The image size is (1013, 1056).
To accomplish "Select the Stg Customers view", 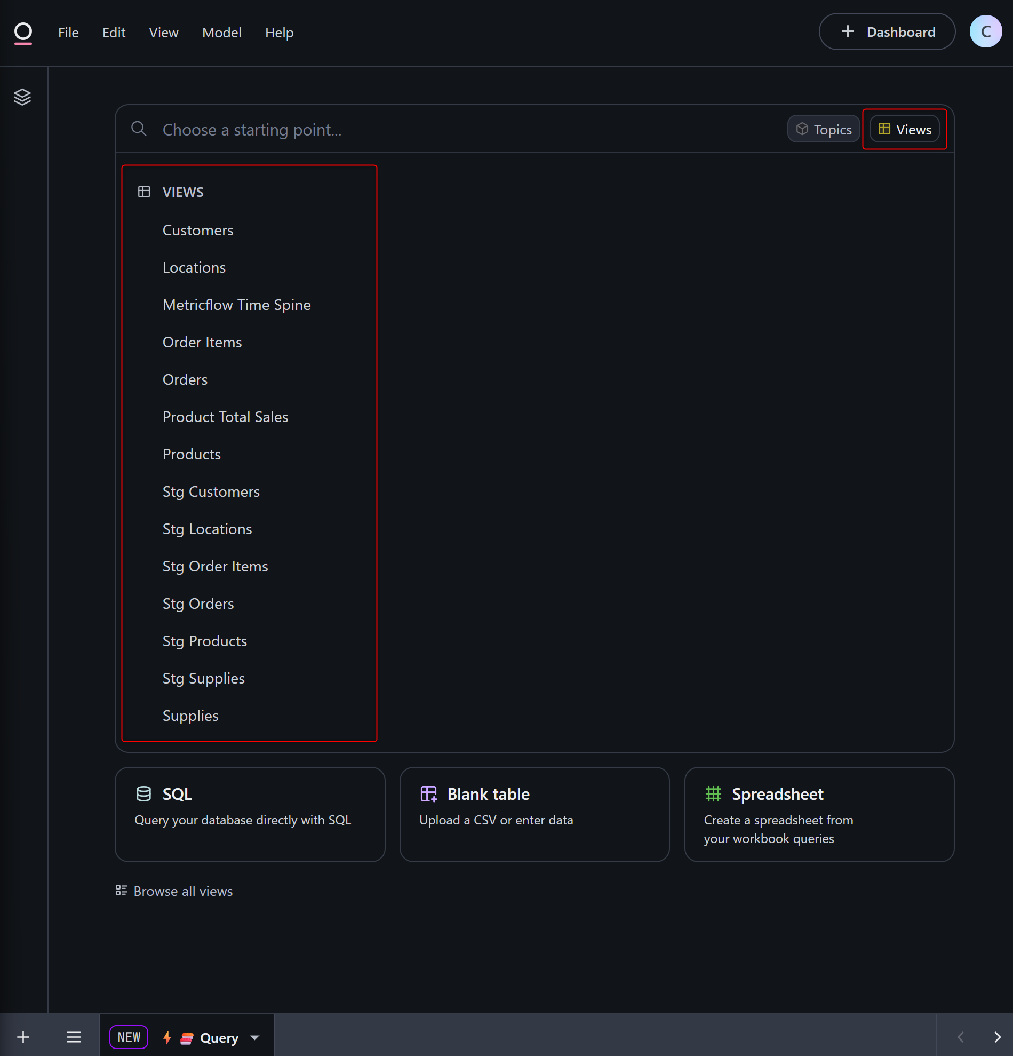I will click(x=211, y=491).
